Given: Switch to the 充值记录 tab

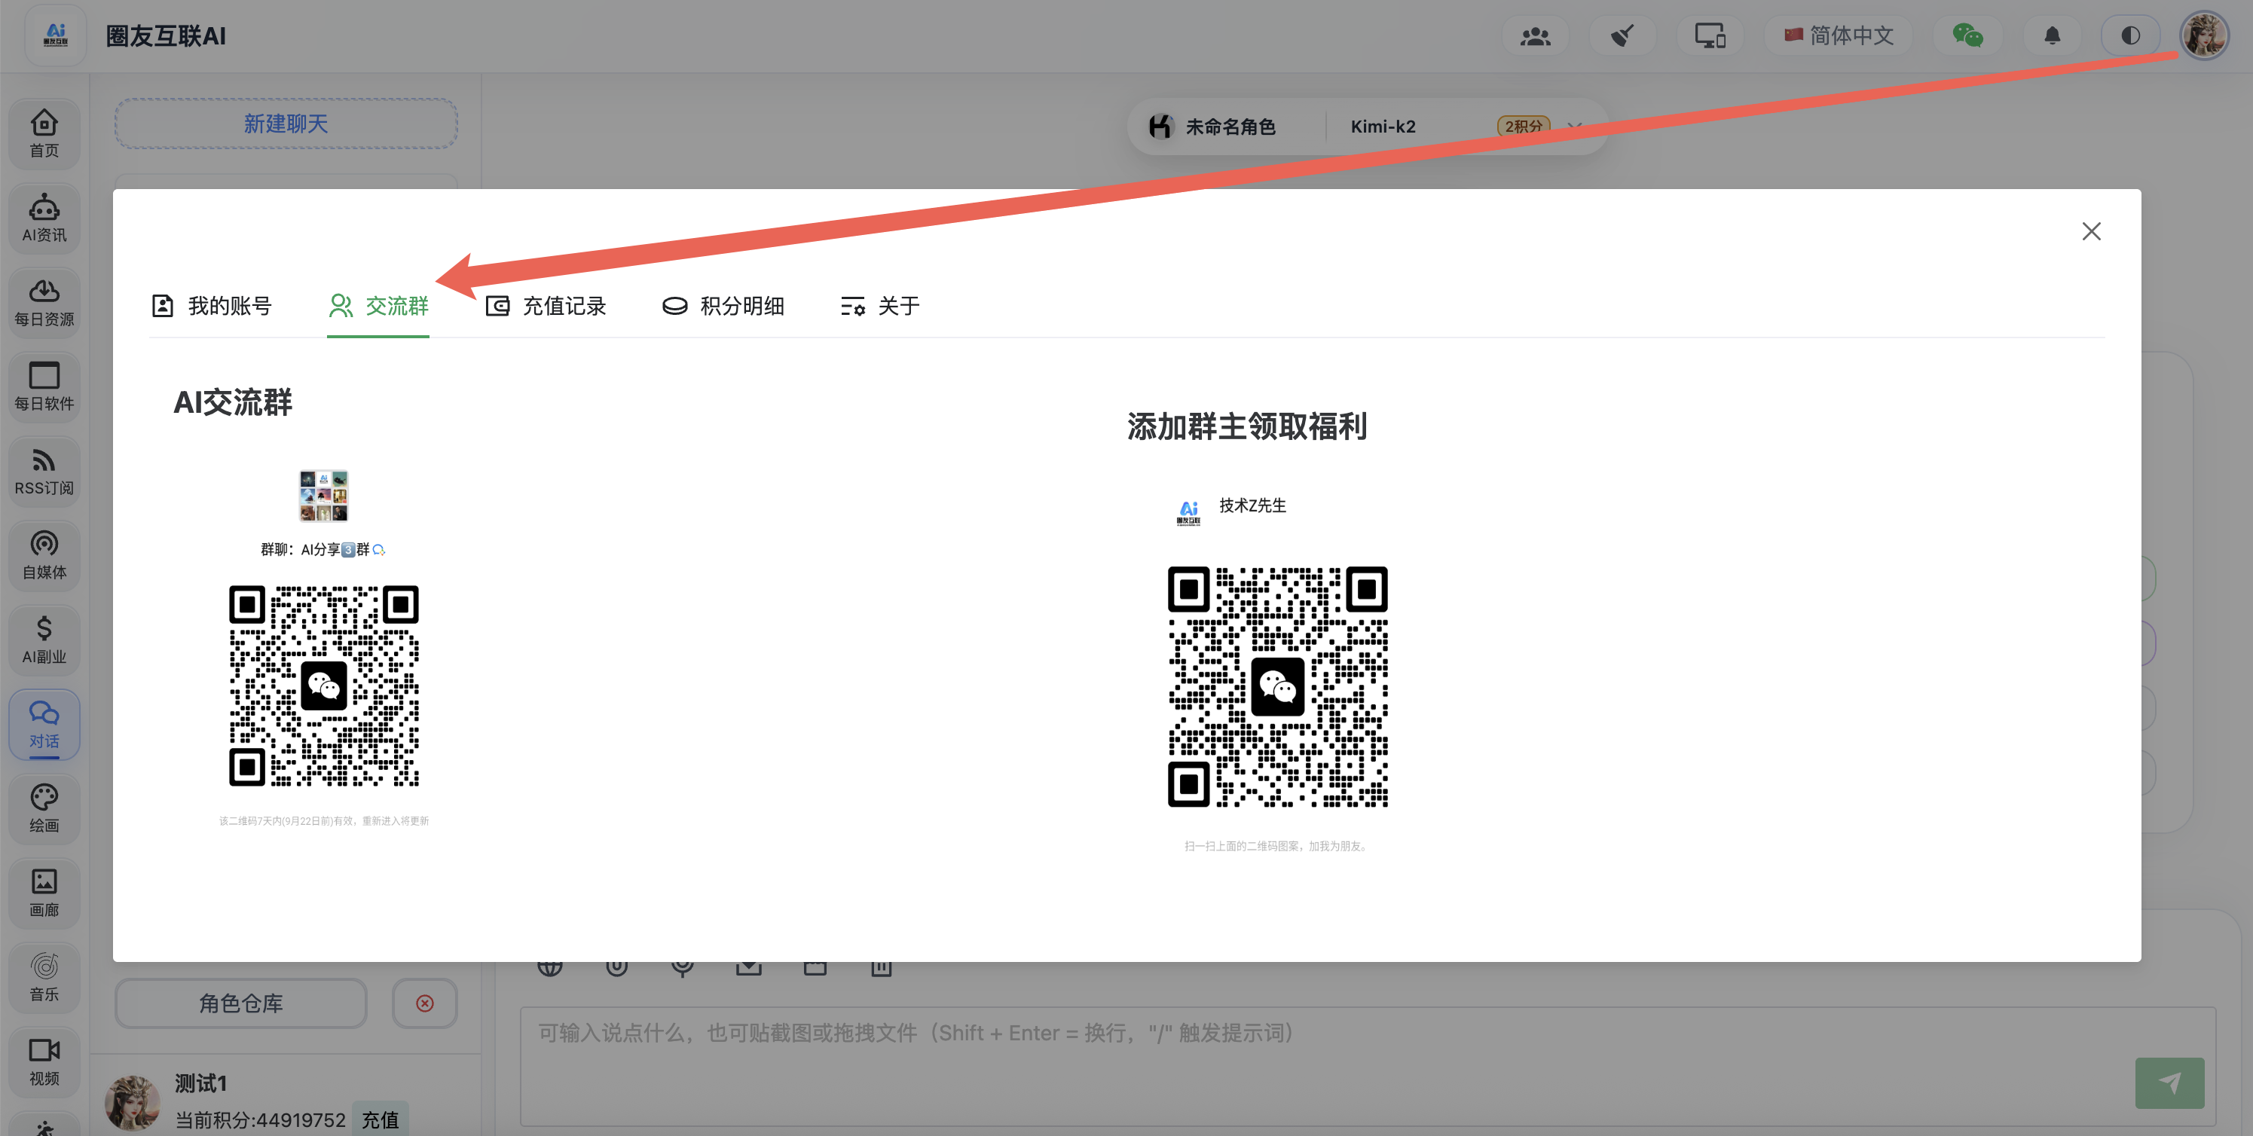Looking at the screenshot, I should (x=546, y=306).
